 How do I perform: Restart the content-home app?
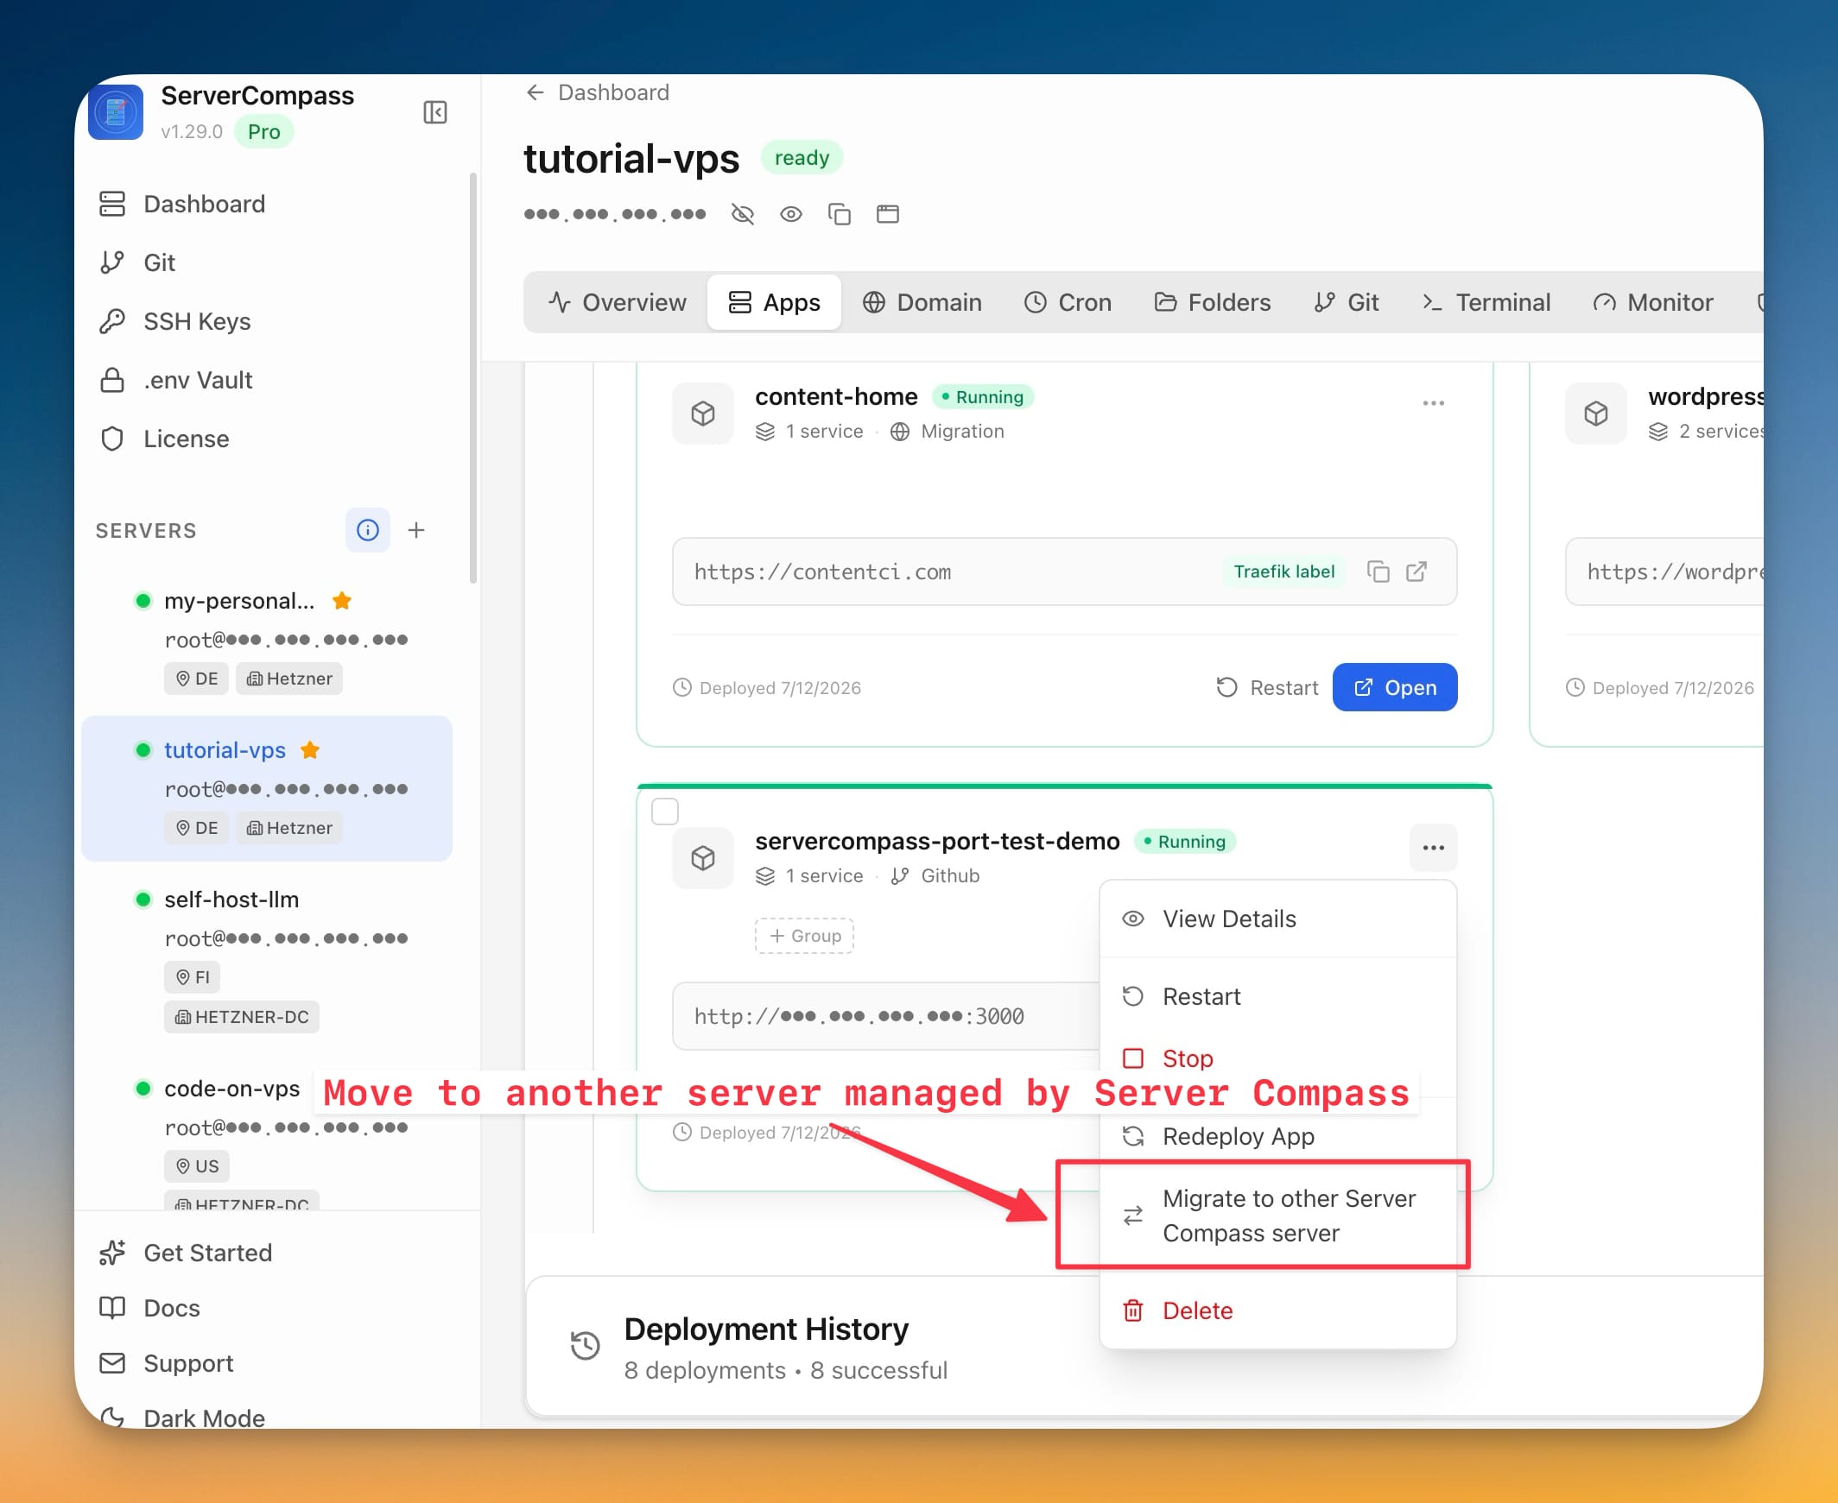[x=1266, y=688]
